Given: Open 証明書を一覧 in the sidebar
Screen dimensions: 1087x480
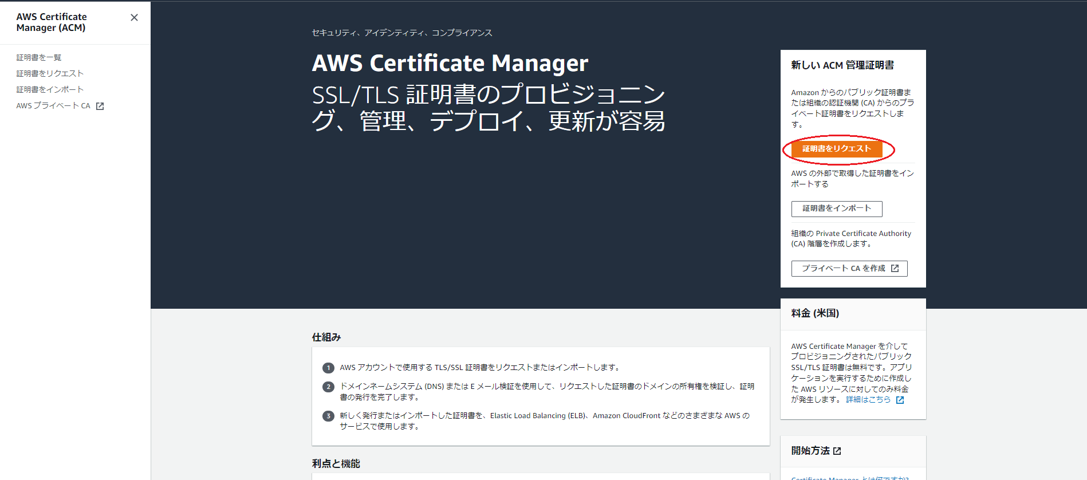Looking at the screenshot, I should (39, 57).
